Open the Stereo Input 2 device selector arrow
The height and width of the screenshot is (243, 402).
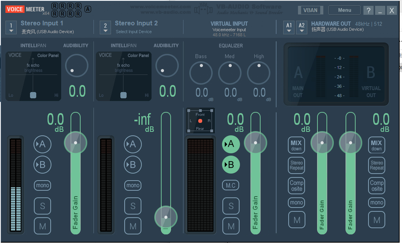coord(106,27)
